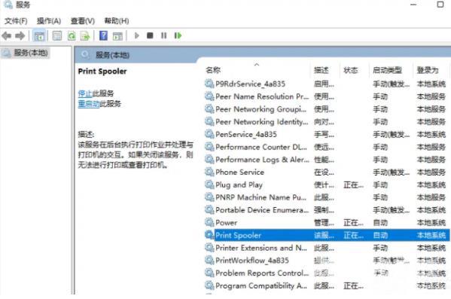Select the Problem Reports Control... service
451x299 pixels.
click(327, 273)
